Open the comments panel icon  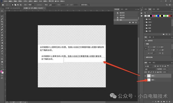(x=142, y=16)
